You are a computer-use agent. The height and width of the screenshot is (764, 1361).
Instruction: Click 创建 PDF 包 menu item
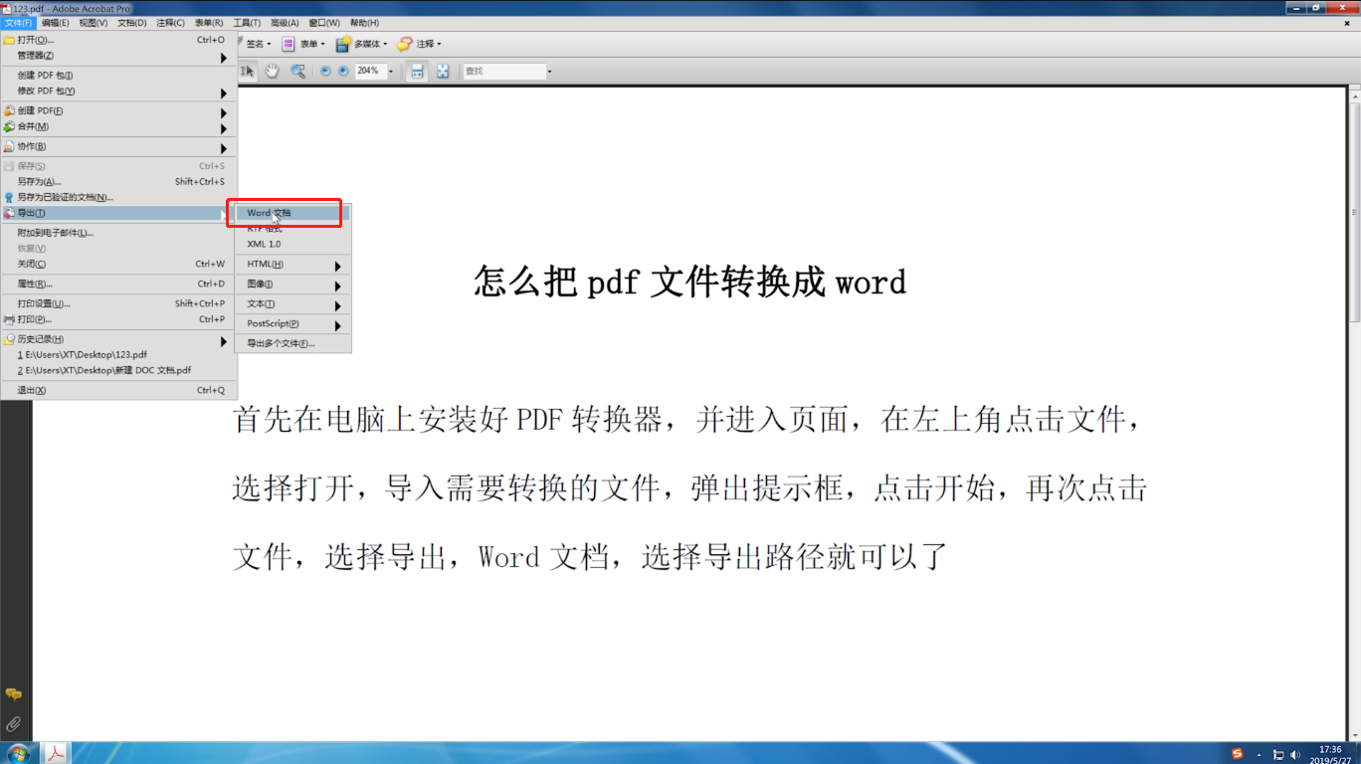[x=118, y=76]
